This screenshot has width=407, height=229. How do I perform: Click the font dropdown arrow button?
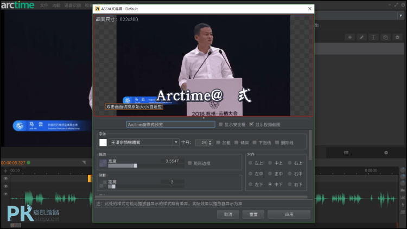click(x=176, y=142)
